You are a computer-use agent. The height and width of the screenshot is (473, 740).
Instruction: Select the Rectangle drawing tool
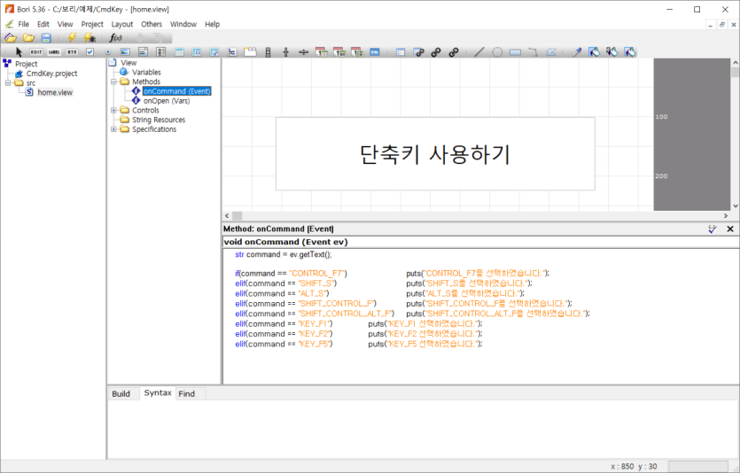coord(515,52)
